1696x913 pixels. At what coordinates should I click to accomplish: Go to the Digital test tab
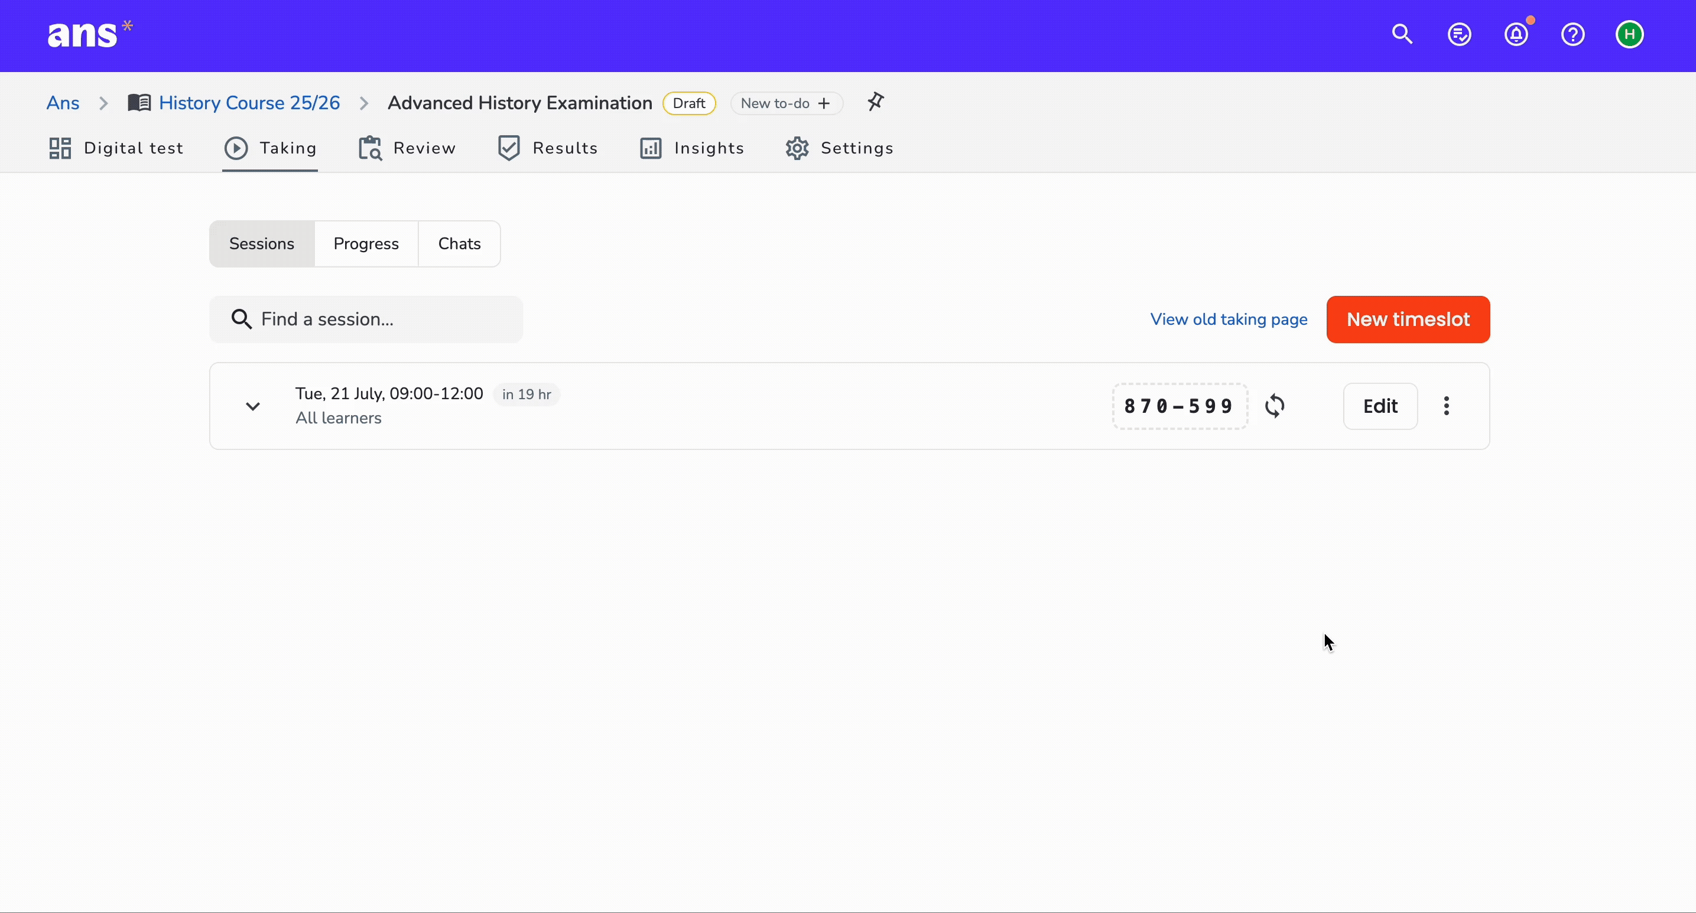tap(116, 148)
